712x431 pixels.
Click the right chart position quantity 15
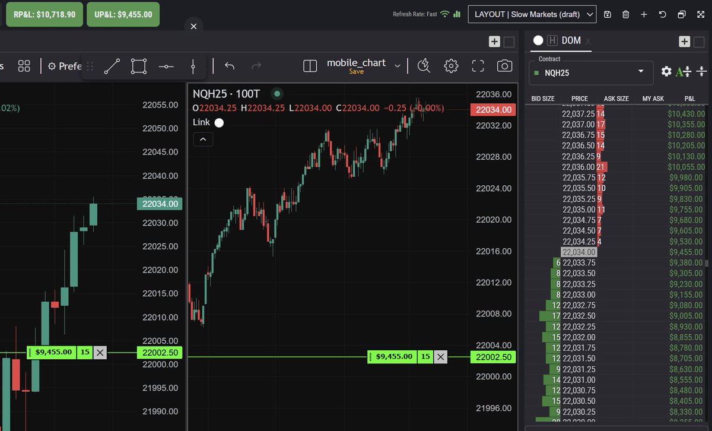pos(425,357)
